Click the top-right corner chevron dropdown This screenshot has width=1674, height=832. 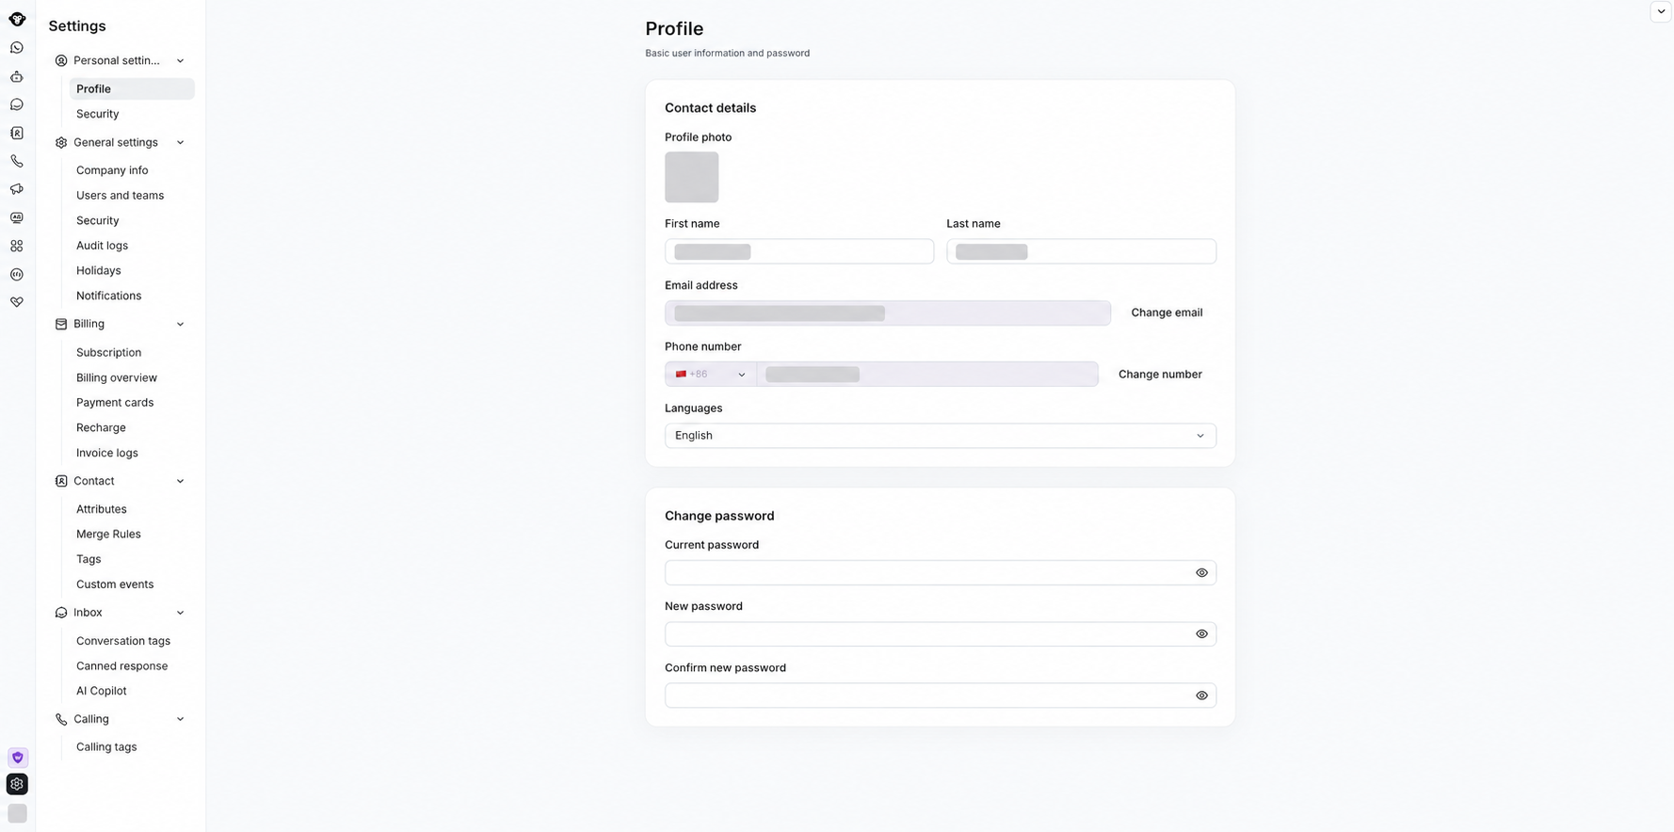pyautogui.click(x=1661, y=11)
